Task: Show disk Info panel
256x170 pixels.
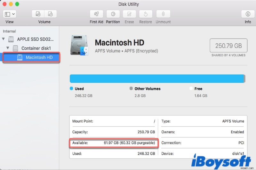Action: tap(248, 14)
